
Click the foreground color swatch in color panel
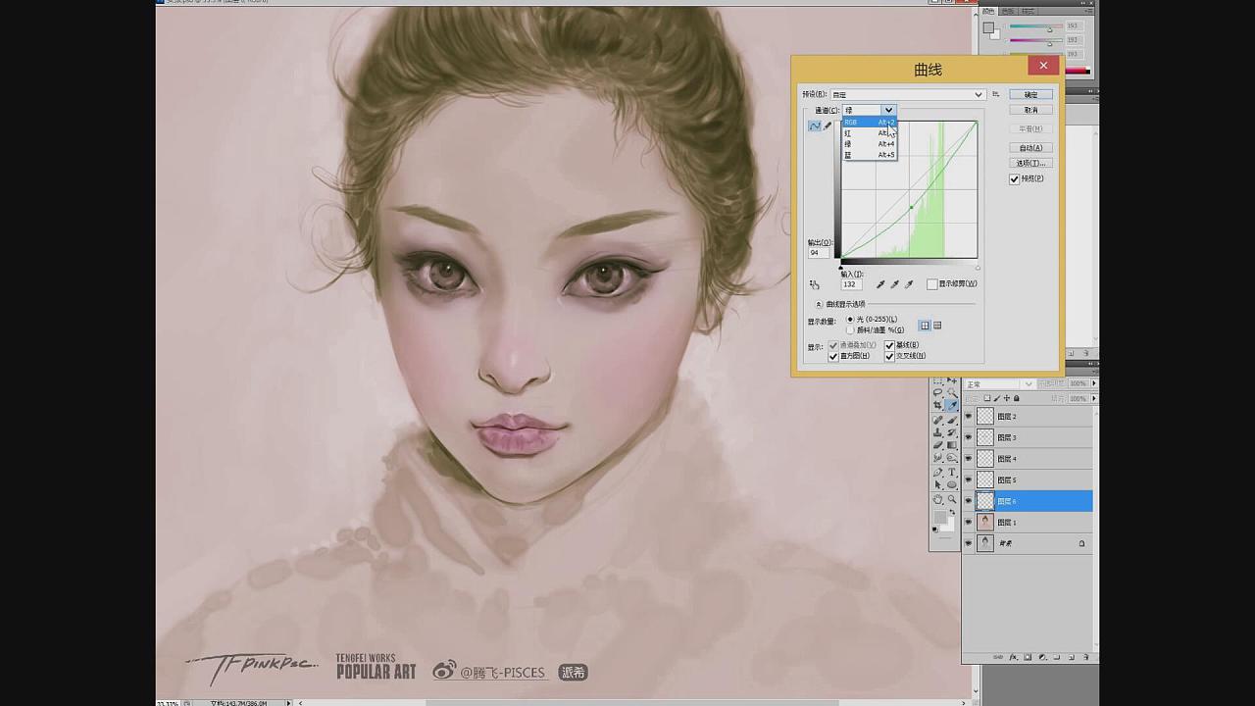[989, 27]
